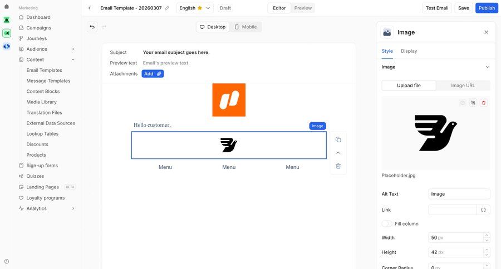Viewport: 501px width, 269px height.
Task: Open Email Templates page
Action: coord(44,70)
